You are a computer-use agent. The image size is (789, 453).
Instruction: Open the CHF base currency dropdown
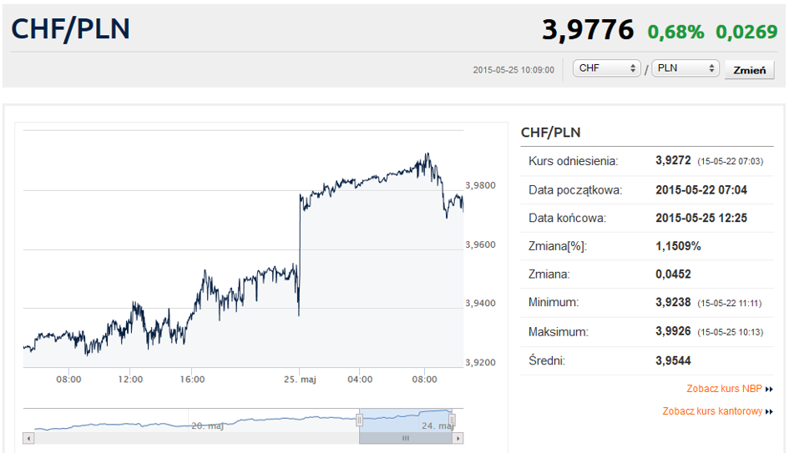click(607, 68)
